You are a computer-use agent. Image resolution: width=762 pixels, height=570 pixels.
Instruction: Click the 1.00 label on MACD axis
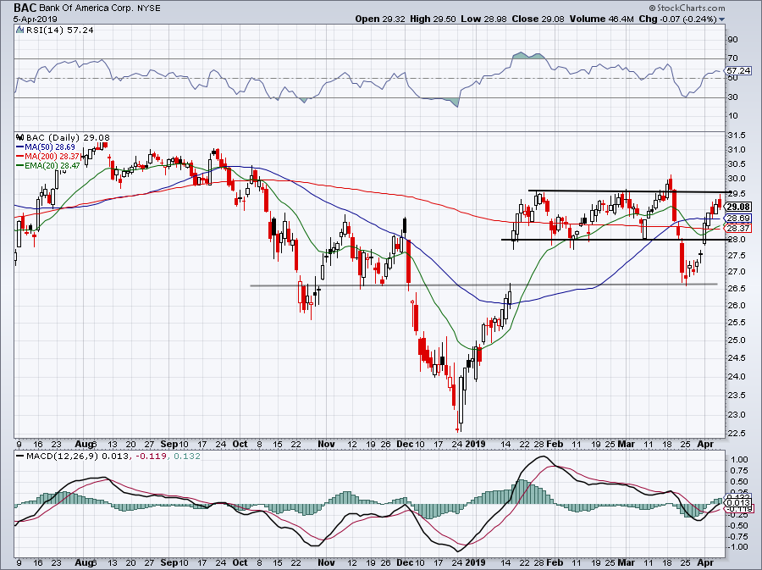point(738,459)
